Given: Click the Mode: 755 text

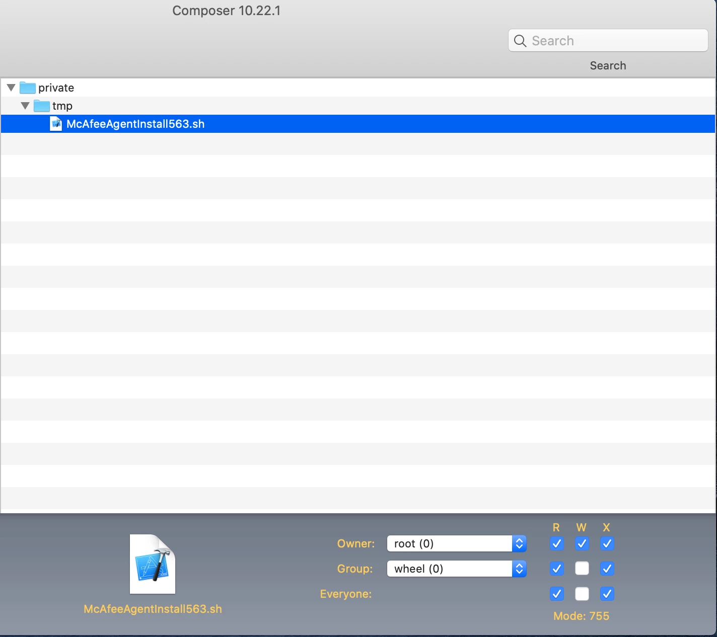Looking at the screenshot, I should tap(581, 616).
